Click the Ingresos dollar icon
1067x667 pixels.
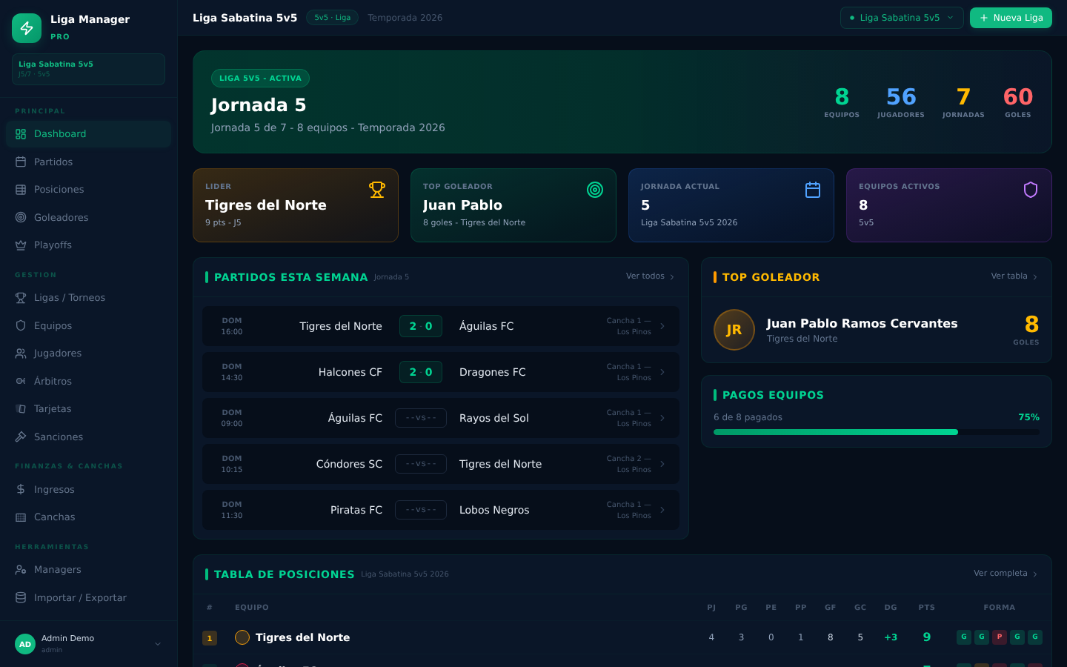tap(21, 489)
